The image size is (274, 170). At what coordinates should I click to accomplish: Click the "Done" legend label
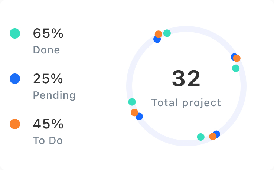pyautogui.click(x=46, y=50)
